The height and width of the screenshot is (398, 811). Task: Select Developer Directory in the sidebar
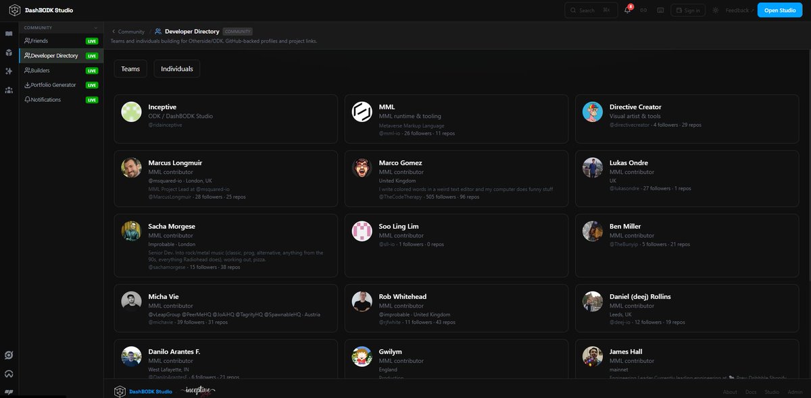61,55
